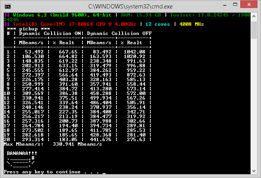Click the value 996.88 in row 4

136,66
